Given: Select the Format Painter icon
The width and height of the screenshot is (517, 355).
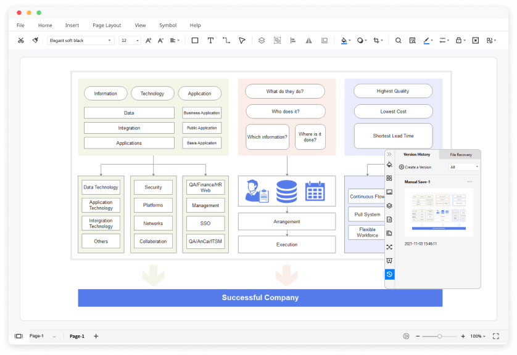Looking at the screenshot, I should click(35, 40).
